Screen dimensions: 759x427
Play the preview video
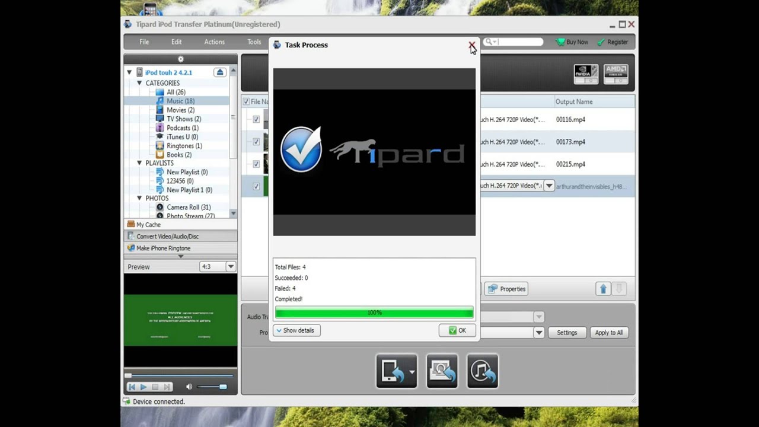(143, 387)
